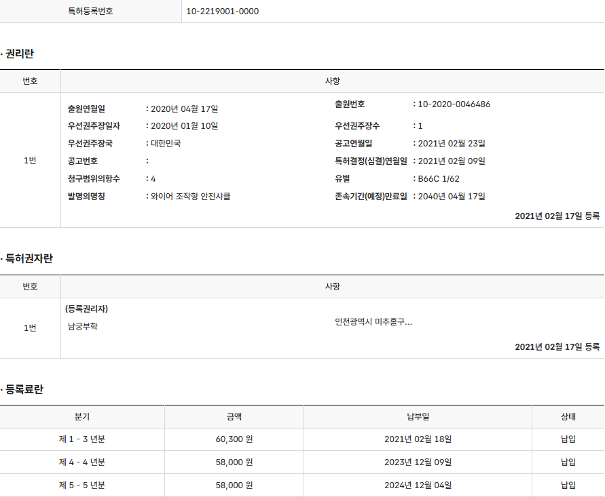Click the classification code B66C 1/62
The image size is (605, 497).
click(x=439, y=179)
